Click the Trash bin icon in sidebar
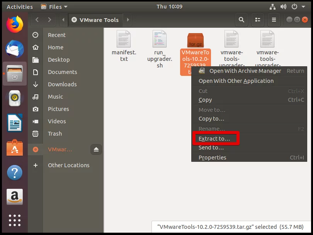 coord(35,134)
